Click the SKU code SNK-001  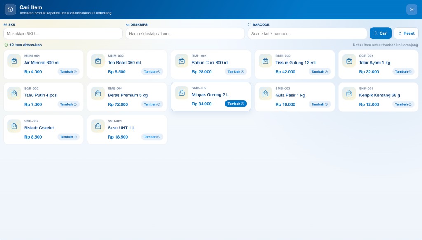[366, 89]
